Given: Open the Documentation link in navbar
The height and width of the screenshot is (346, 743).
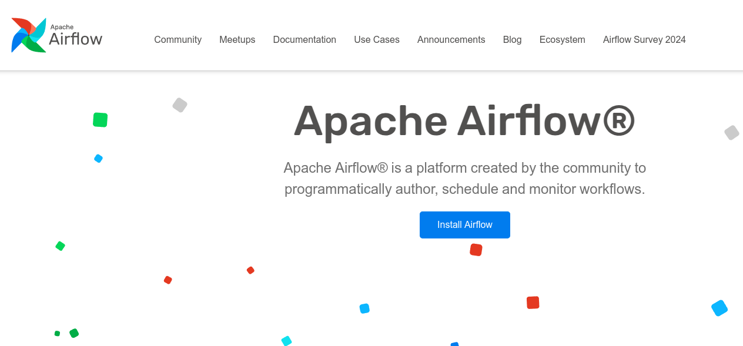Looking at the screenshot, I should [x=304, y=40].
